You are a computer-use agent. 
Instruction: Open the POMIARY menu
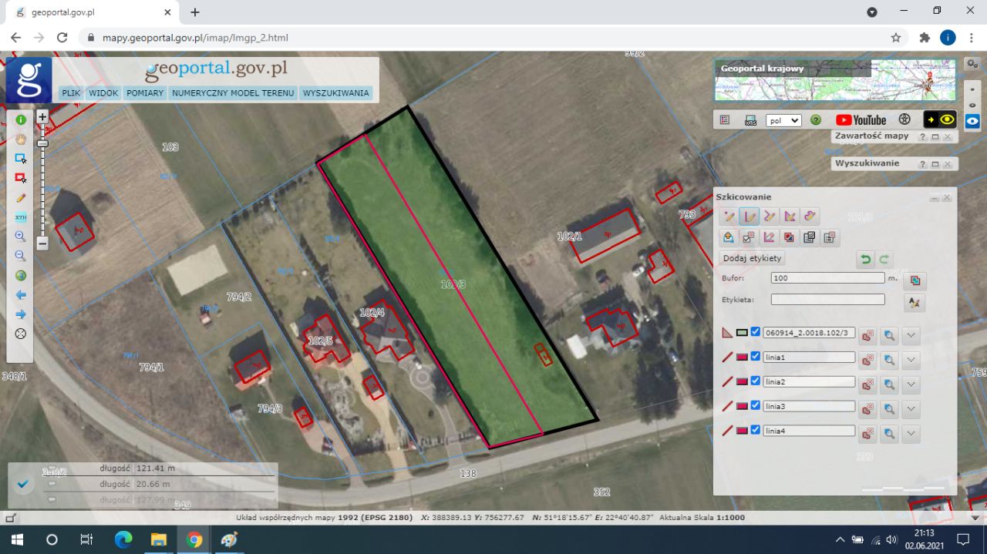click(145, 92)
